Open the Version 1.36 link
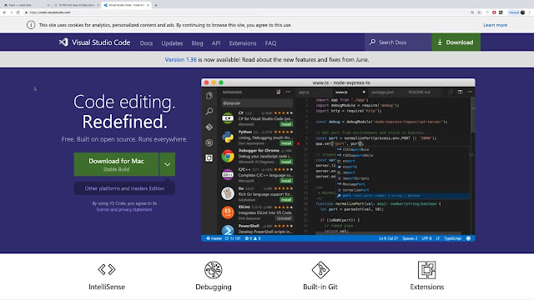 pos(180,59)
